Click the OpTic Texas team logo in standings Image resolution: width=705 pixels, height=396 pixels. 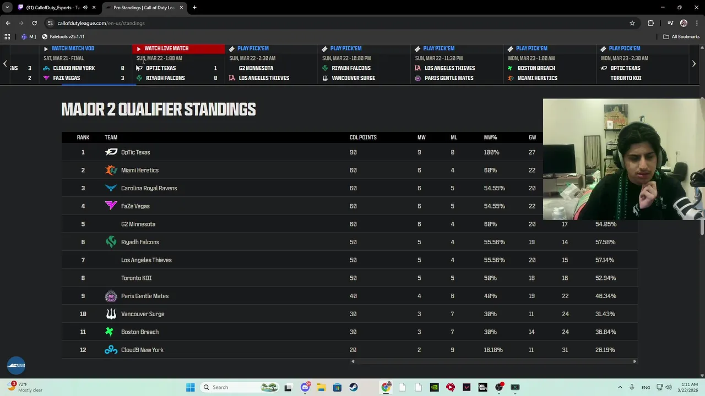click(x=111, y=152)
